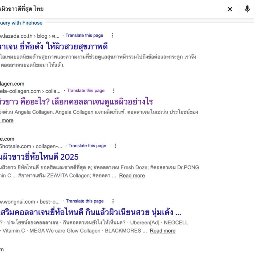Clear the search query with the X icon
This screenshot has width=254, height=254.
pyautogui.click(x=230, y=9)
